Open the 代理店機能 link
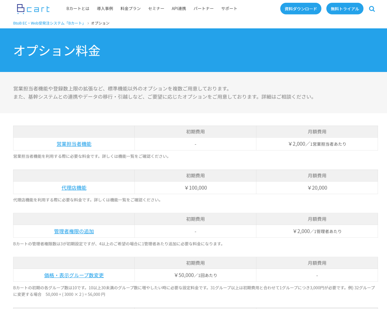The image size is (387, 309). 74,188
